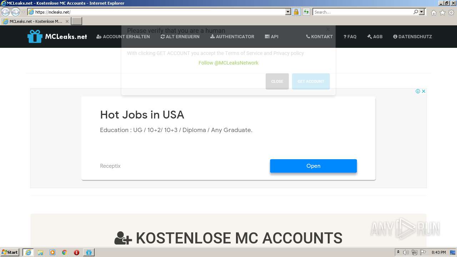
Task: Click the ad education requirements text
Action: tap(176, 130)
